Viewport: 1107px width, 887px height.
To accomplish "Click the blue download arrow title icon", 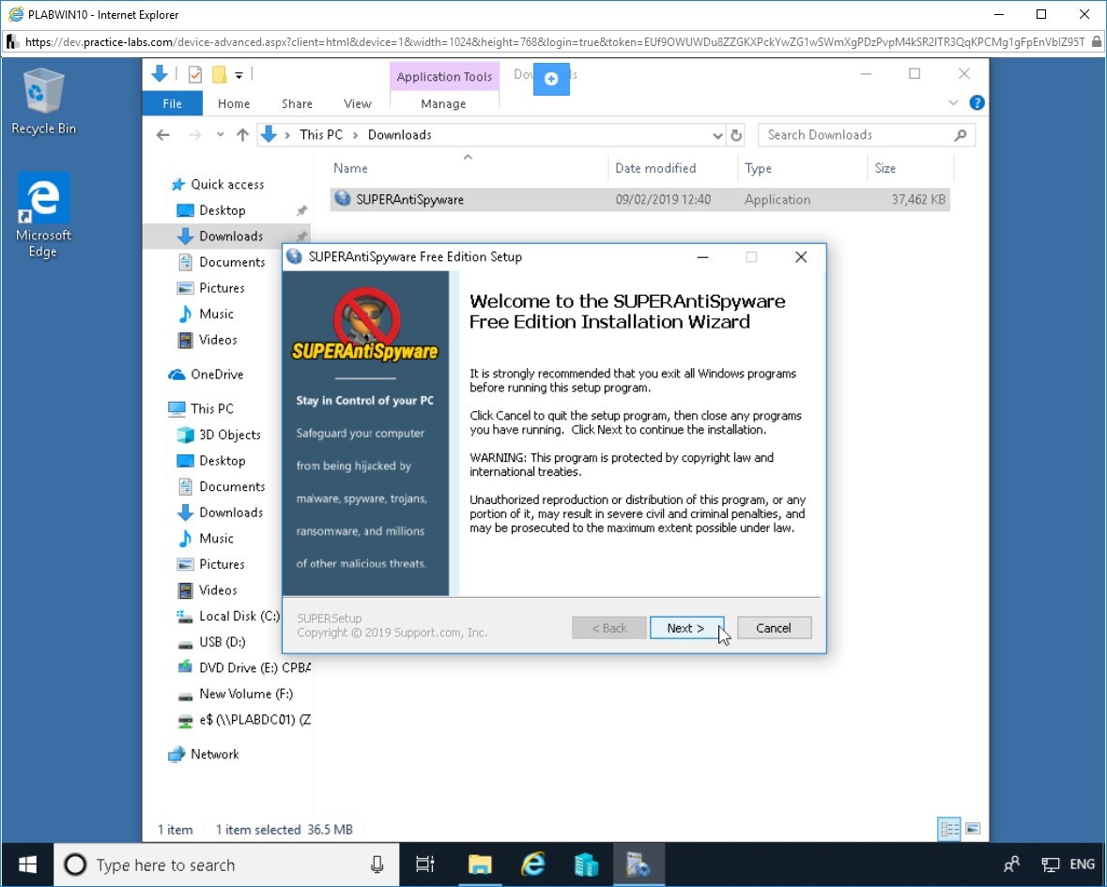I will [x=160, y=73].
